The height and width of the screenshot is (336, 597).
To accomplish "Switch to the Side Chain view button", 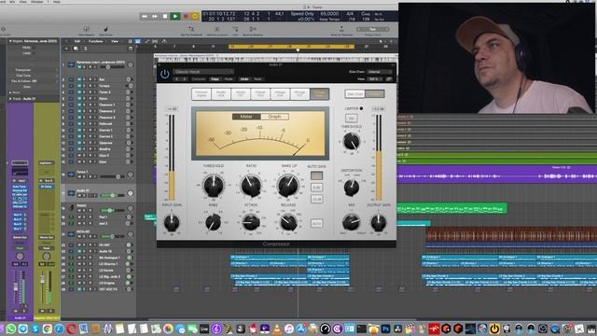I will point(354,93).
